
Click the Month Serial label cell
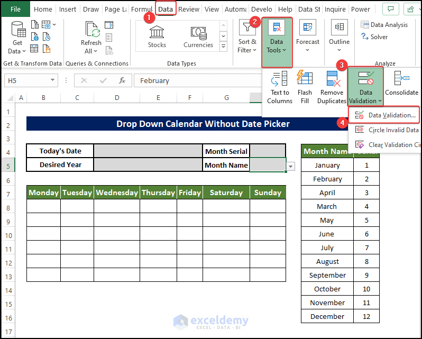point(226,151)
